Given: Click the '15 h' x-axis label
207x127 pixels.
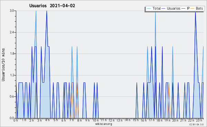Looking at the screenshot, I should 136,120.
